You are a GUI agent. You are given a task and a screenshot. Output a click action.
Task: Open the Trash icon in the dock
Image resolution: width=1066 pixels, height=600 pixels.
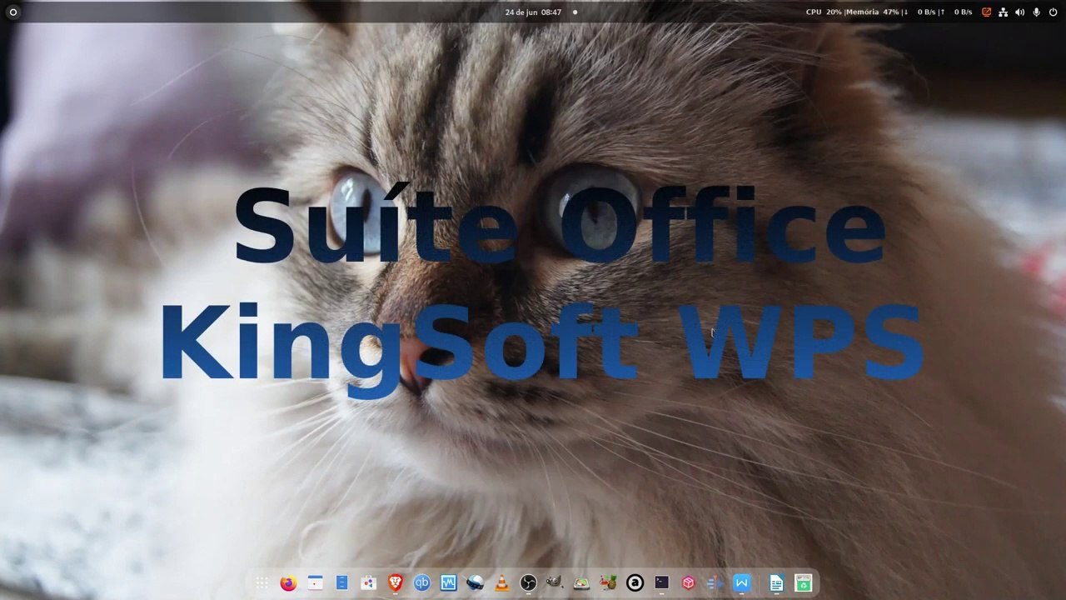tap(803, 583)
